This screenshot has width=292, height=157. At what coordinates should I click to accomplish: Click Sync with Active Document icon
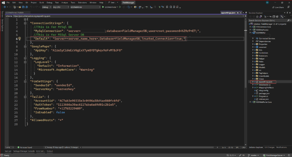tap(270, 16)
